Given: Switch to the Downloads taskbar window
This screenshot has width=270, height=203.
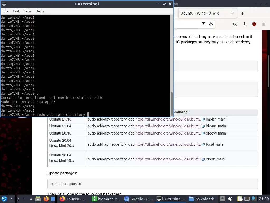Looking at the screenshot, I should coord(202,199).
